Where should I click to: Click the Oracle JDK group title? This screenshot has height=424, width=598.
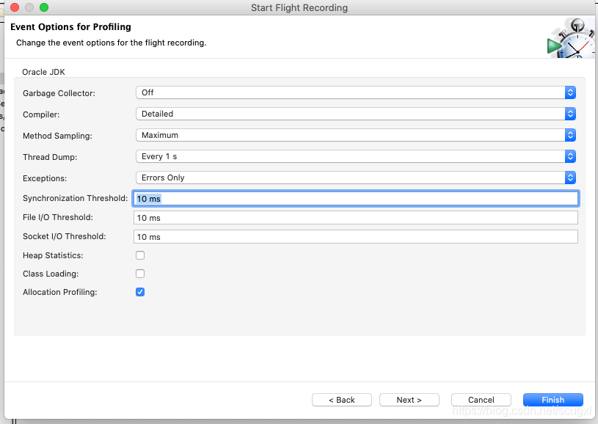click(x=43, y=72)
